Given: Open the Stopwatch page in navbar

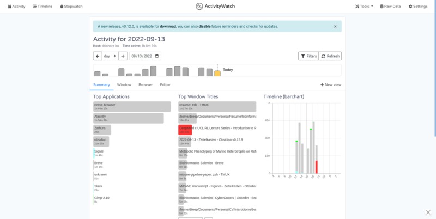Looking at the screenshot, I should coord(71,7).
